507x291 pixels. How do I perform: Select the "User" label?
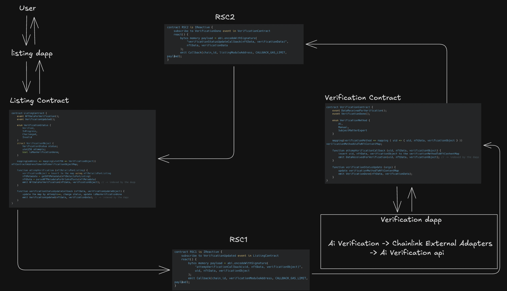pos(27,8)
